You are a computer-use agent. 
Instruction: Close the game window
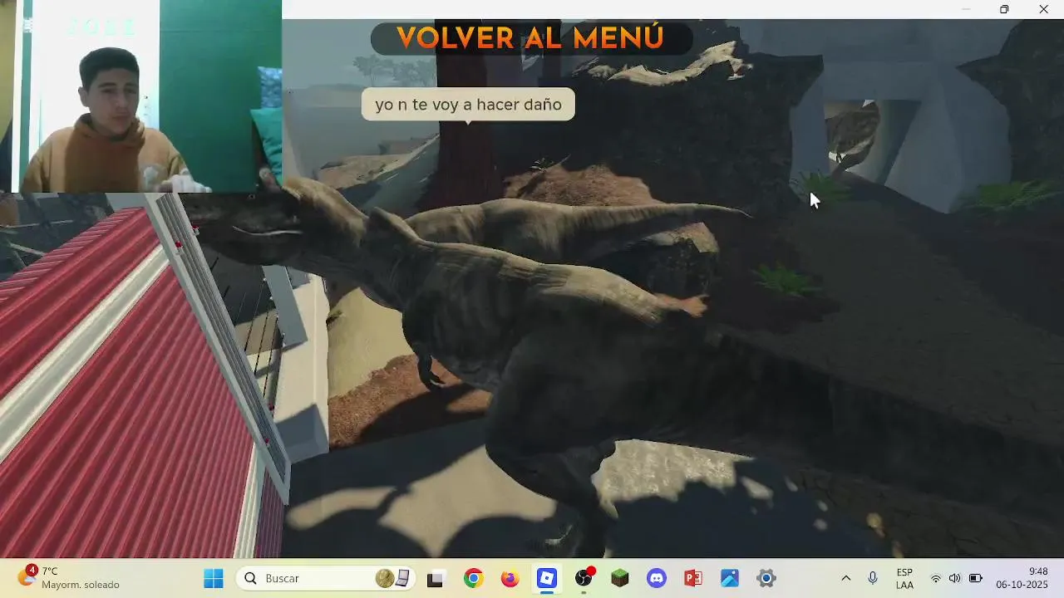click(x=1044, y=9)
